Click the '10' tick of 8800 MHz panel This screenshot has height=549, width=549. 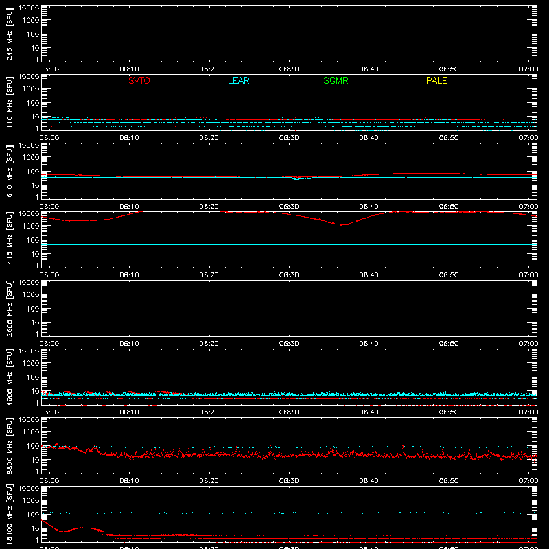coord(36,460)
